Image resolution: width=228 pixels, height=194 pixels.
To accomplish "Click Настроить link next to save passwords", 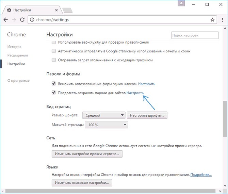I will click(x=135, y=93).
